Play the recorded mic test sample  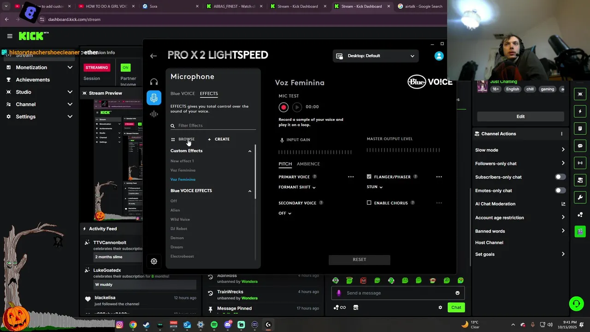[x=297, y=107]
